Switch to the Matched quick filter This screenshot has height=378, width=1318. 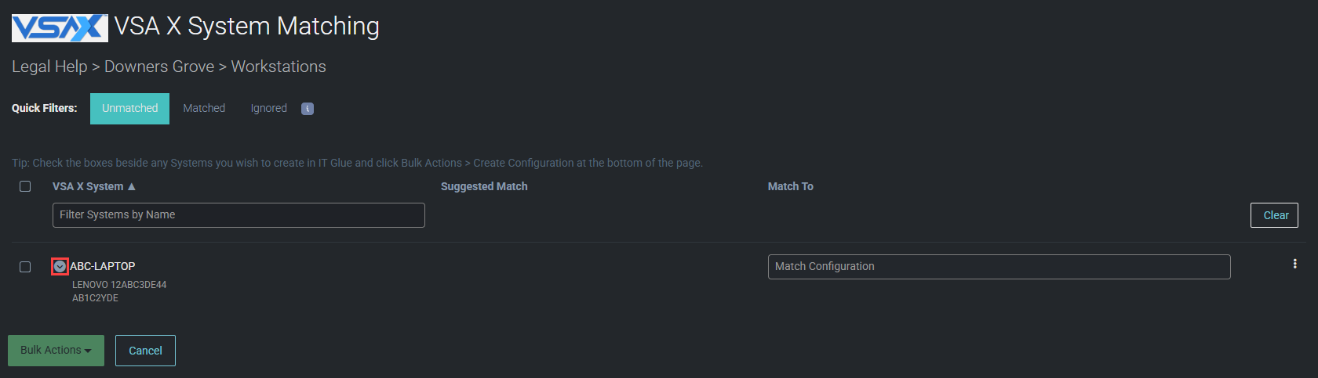204,109
